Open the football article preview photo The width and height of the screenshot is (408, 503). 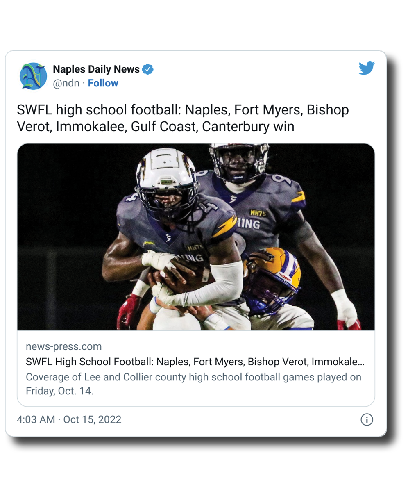[196, 237]
